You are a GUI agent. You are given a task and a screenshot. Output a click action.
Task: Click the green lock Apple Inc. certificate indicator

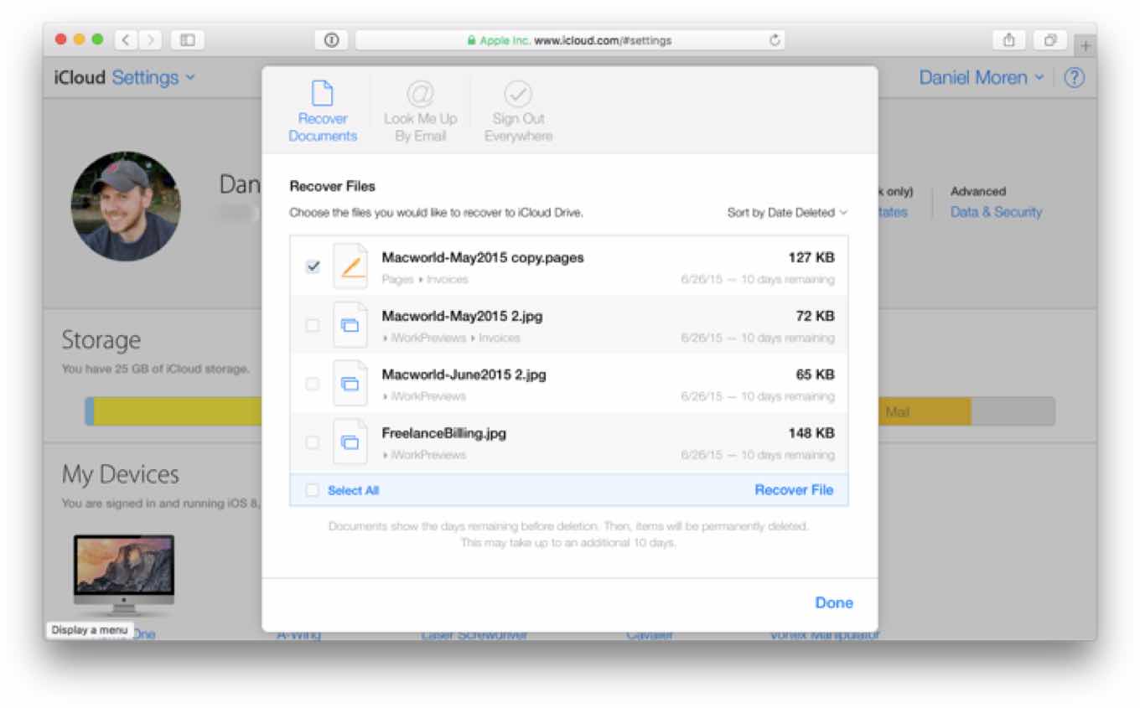coord(498,39)
